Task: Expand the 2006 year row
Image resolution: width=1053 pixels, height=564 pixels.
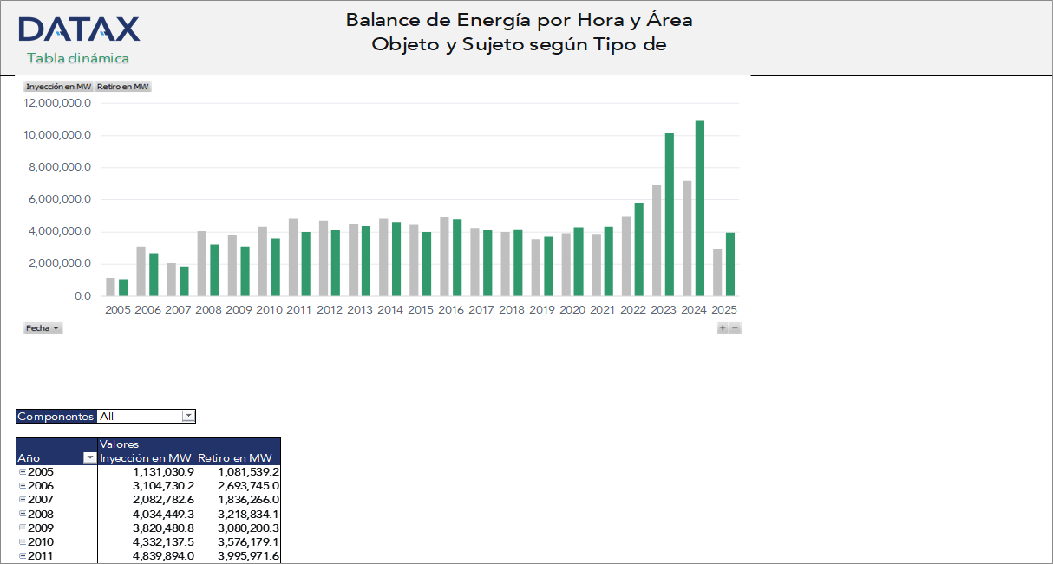Action: click(x=22, y=485)
